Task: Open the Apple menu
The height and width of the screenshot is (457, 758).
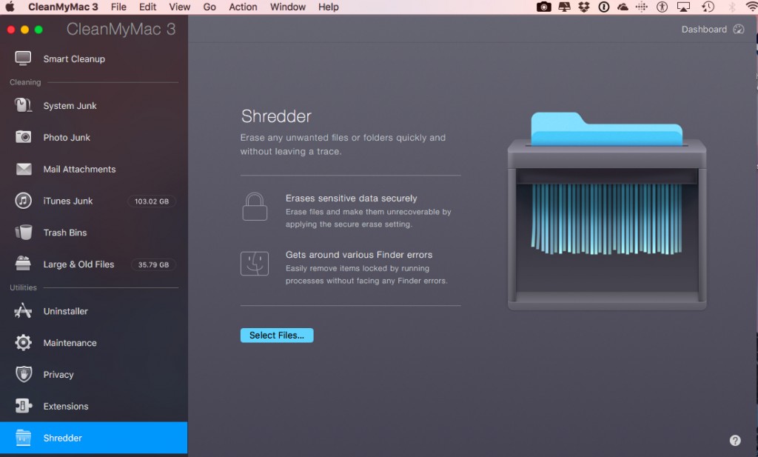Action: [10, 7]
